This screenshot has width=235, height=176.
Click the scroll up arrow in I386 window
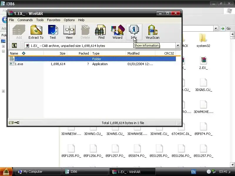pos(232,34)
